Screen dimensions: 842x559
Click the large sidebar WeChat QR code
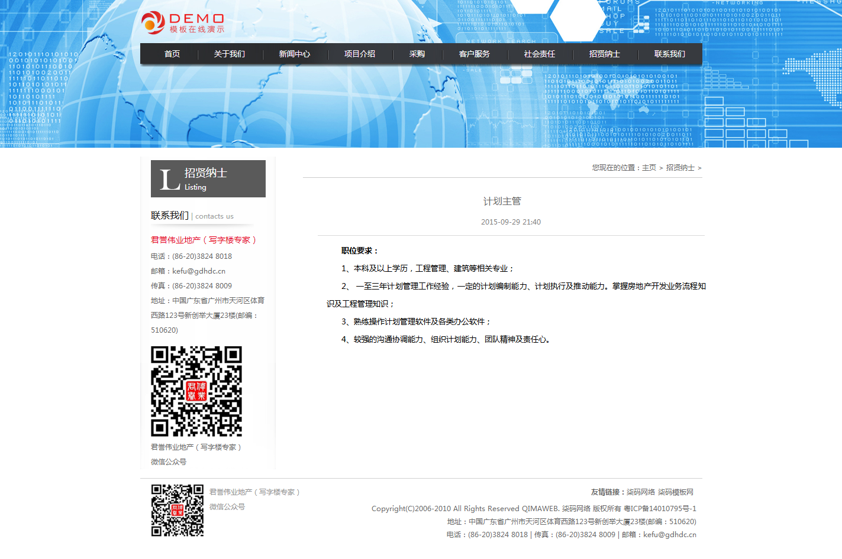coord(196,391)
